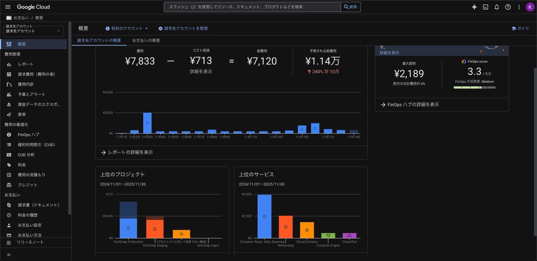The width and height of the screenshot is (537, 261).
Task: Click the blue TechSnap Production bar
Action: tap(128, 228)
